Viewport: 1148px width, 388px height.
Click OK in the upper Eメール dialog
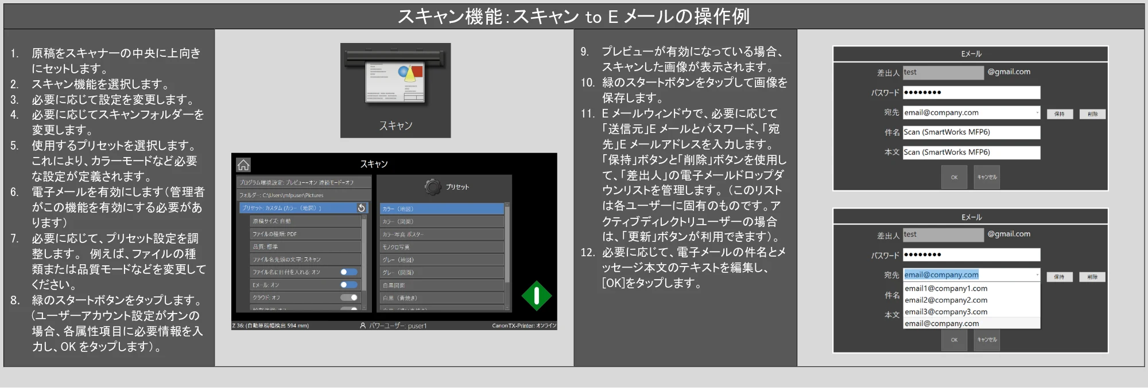[x=954, y=177]
